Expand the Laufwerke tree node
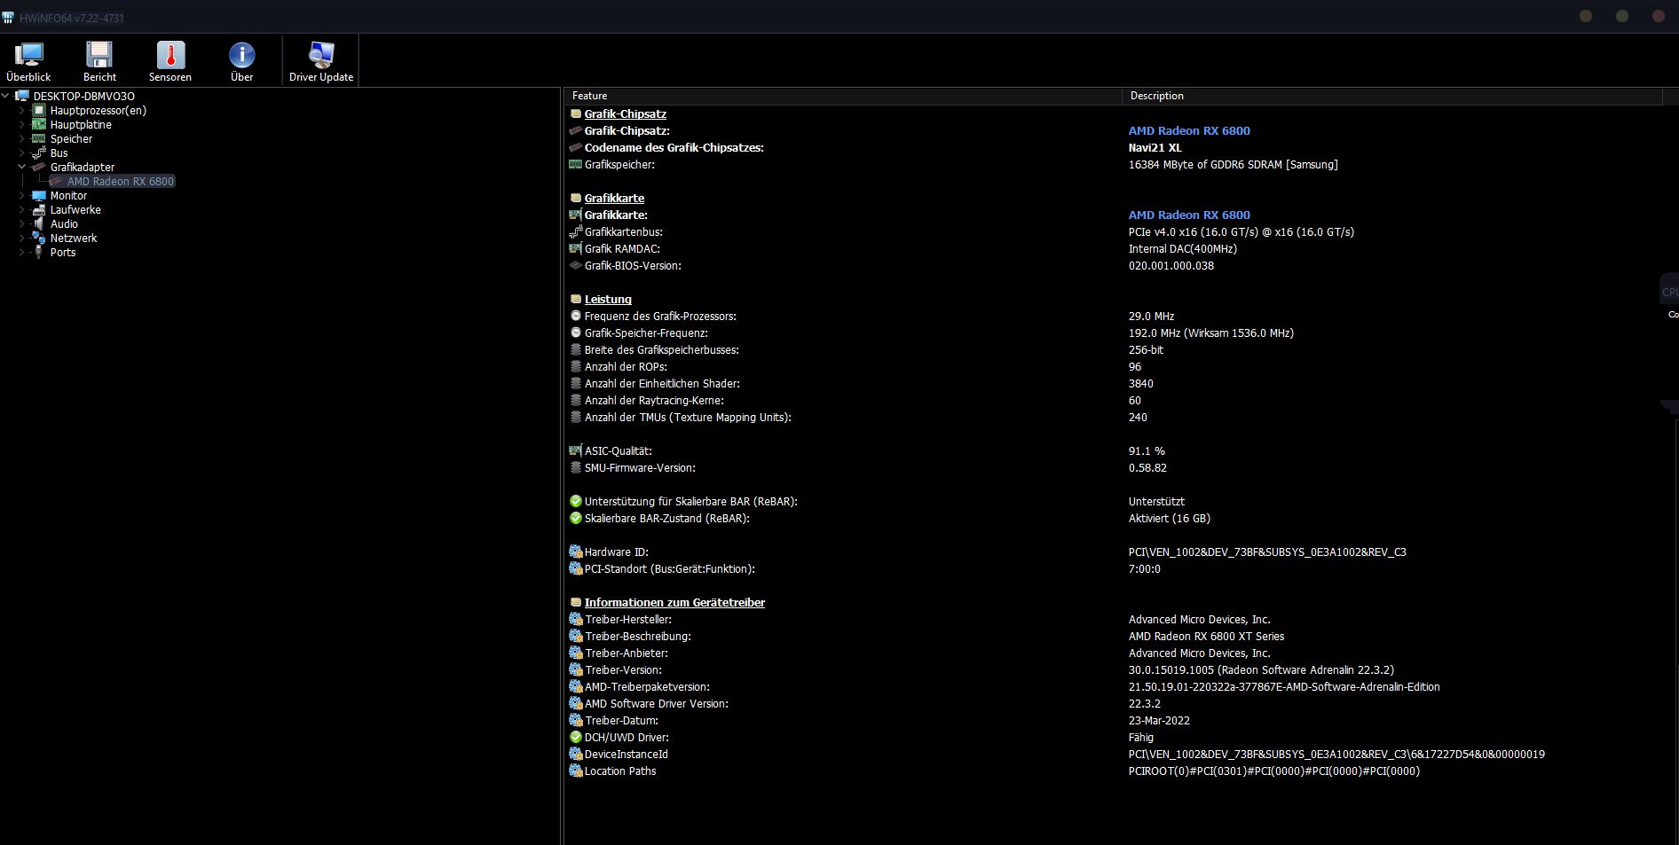This screenshot has height=845, width=1679. (x=22, y=210)
